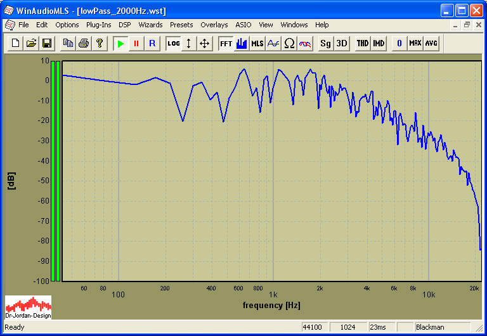Screen dimensions: 487x336
Task: Open a file with the folder icon
Action: [31, 43]
